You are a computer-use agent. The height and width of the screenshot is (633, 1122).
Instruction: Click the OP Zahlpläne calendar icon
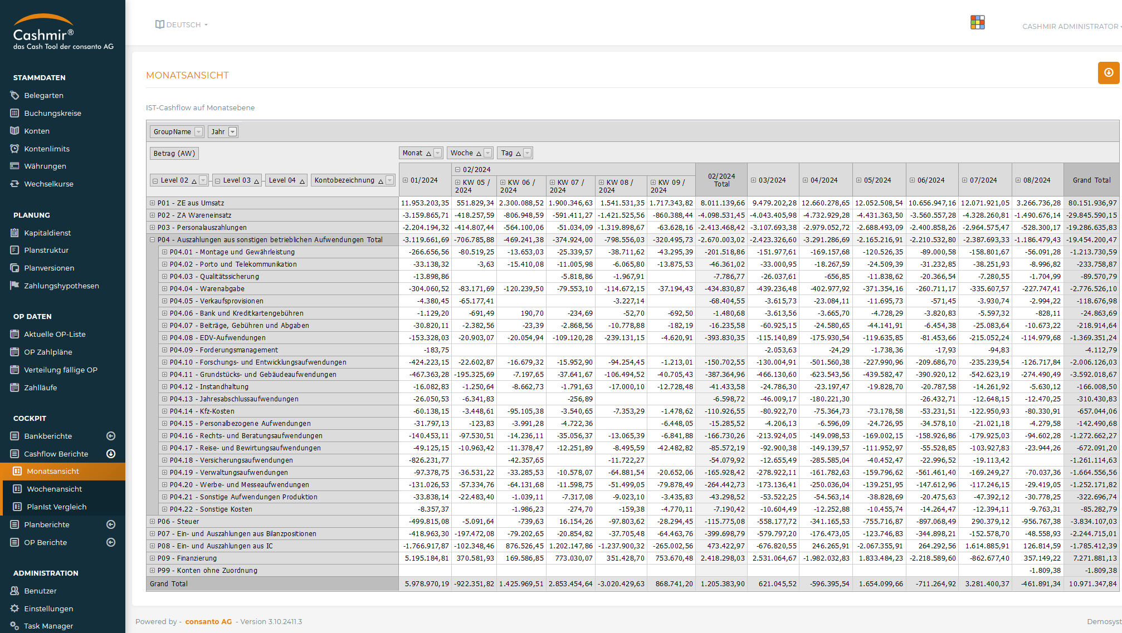point(14,352)
